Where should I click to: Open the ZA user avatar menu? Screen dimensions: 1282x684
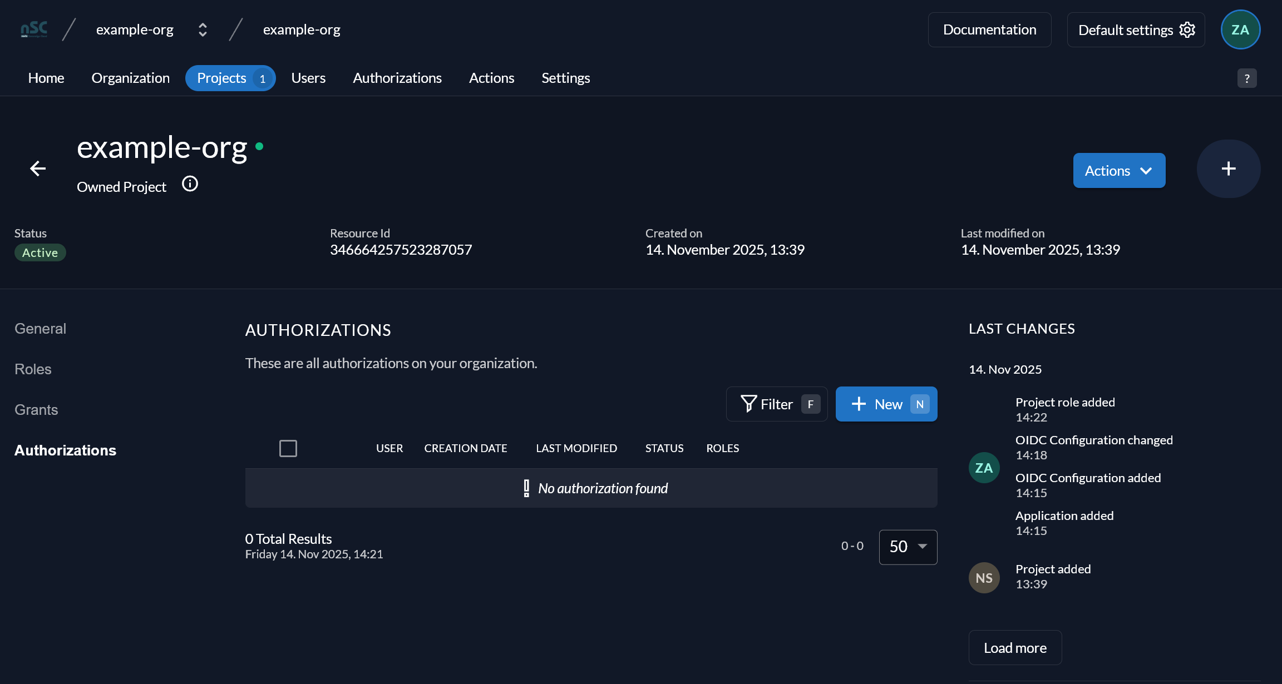coord(1240,30)
